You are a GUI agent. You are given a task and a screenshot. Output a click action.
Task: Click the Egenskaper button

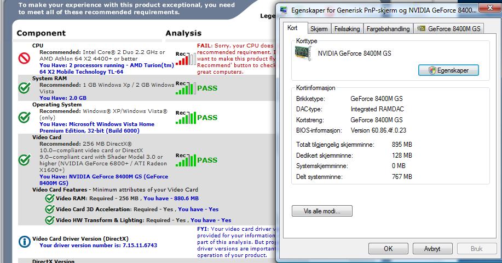[448, 70]
